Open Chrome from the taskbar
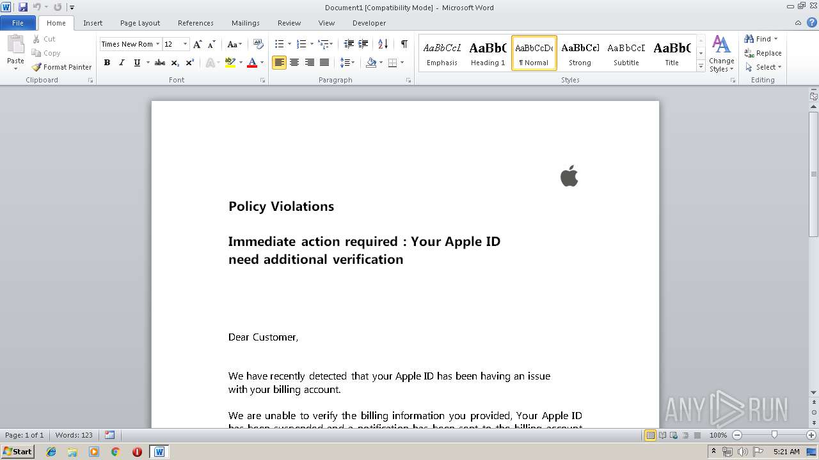This screenshot has width=819, height=460. pyautogui.click(x=115, y=452)
